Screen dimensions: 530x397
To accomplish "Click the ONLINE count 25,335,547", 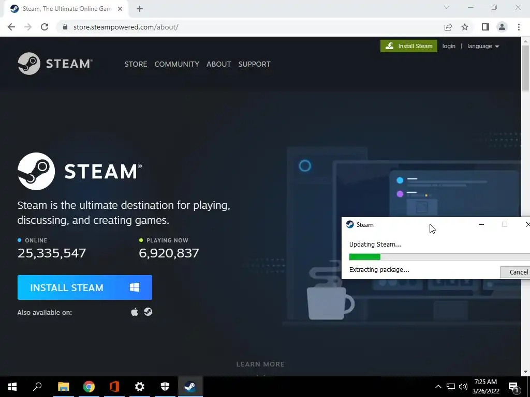I will point(52,253).
